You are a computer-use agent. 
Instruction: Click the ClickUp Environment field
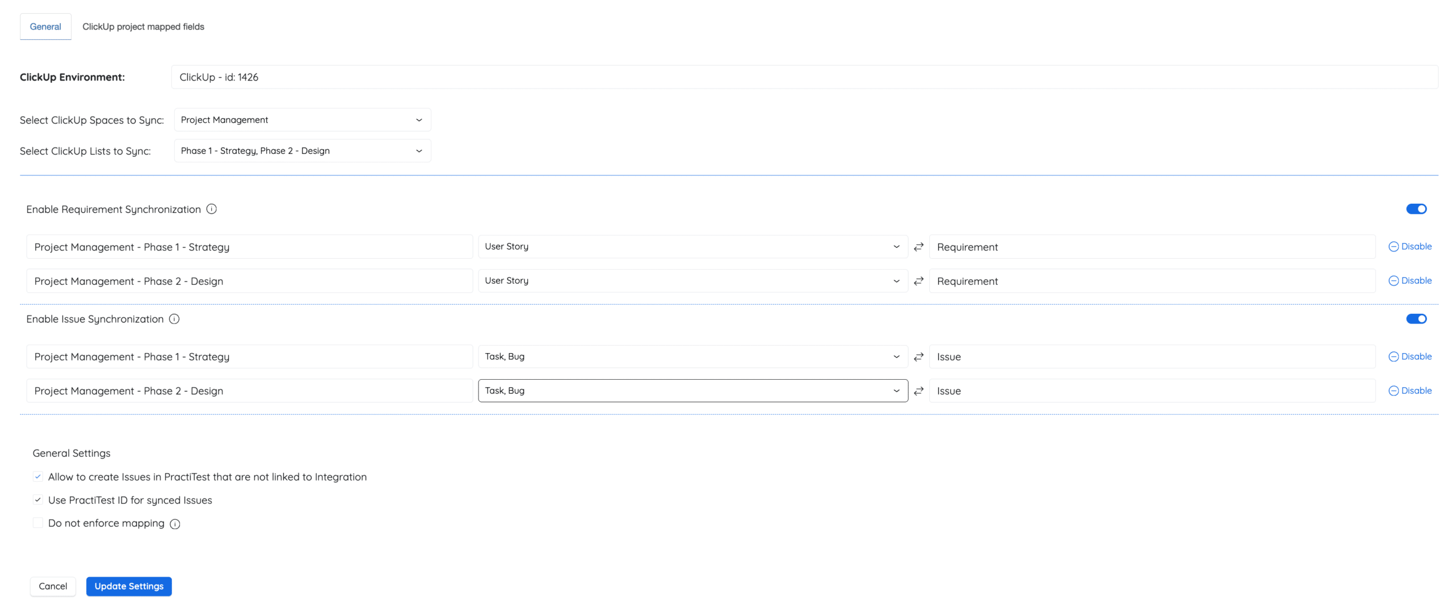[x=804, y=77]
